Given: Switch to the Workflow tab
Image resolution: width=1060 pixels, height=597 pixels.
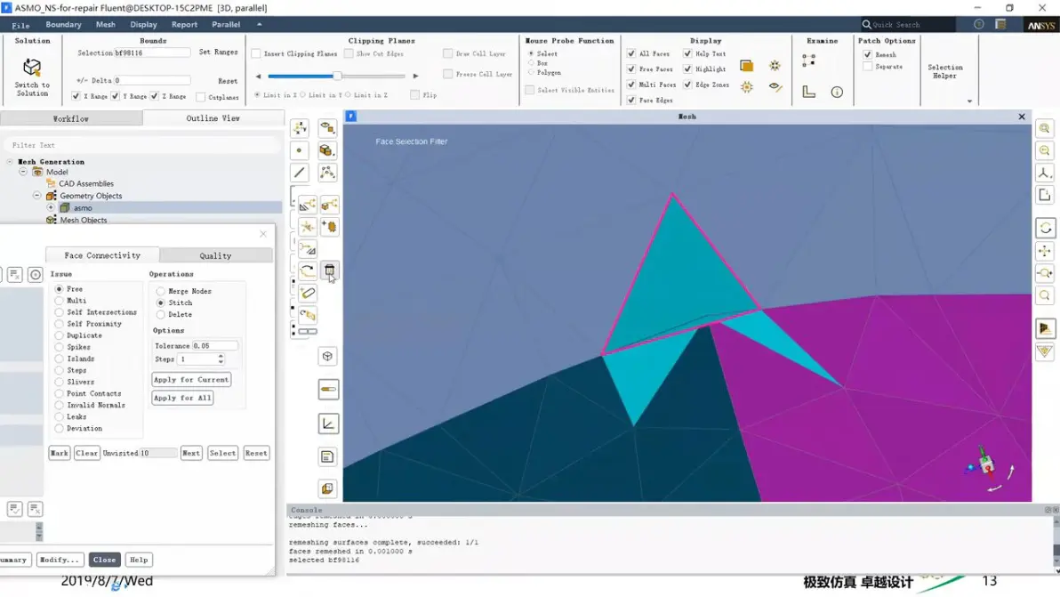Looking at the screenshot, I should coord(71,118).
